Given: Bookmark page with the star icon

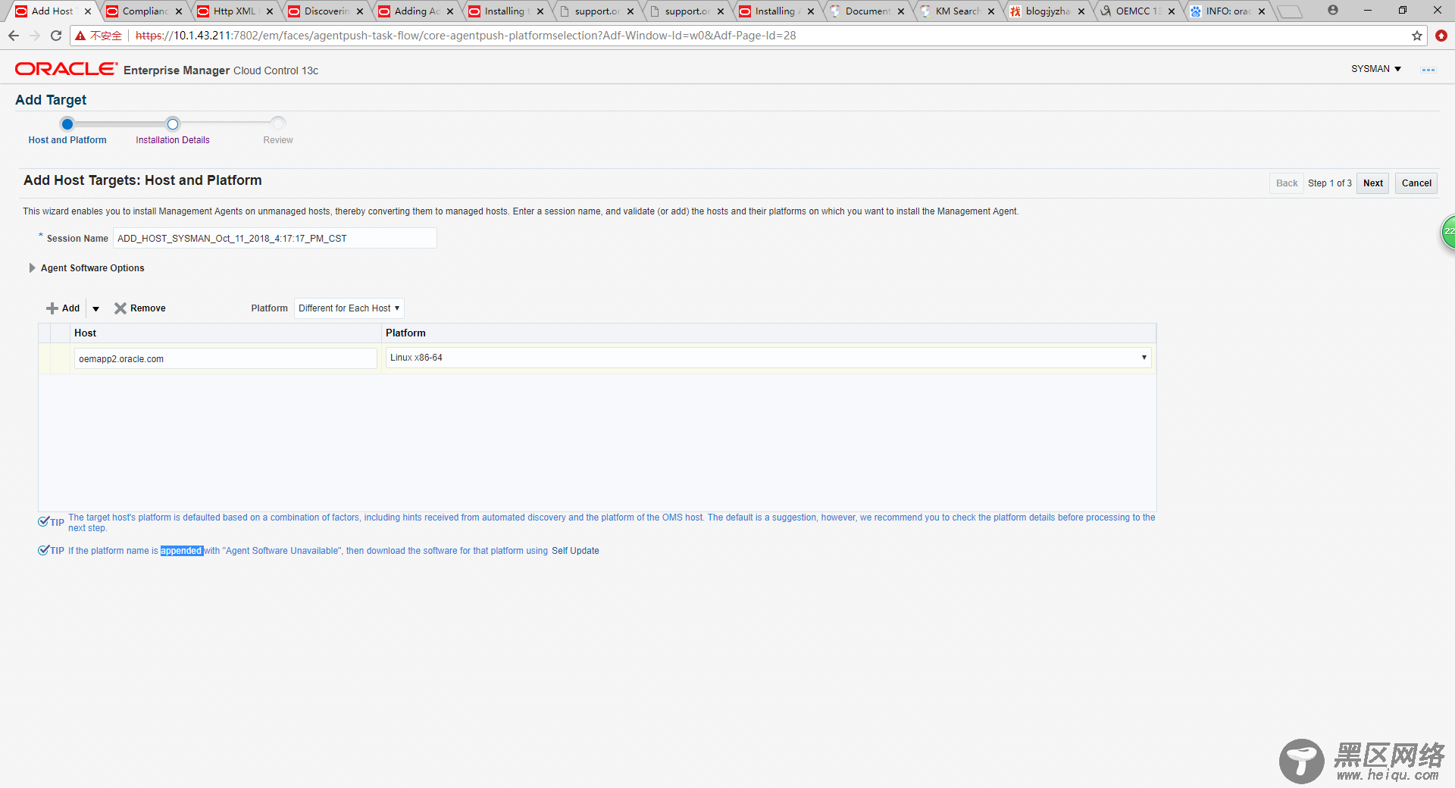Looking at the screenshot, I should pos(1417,36).
